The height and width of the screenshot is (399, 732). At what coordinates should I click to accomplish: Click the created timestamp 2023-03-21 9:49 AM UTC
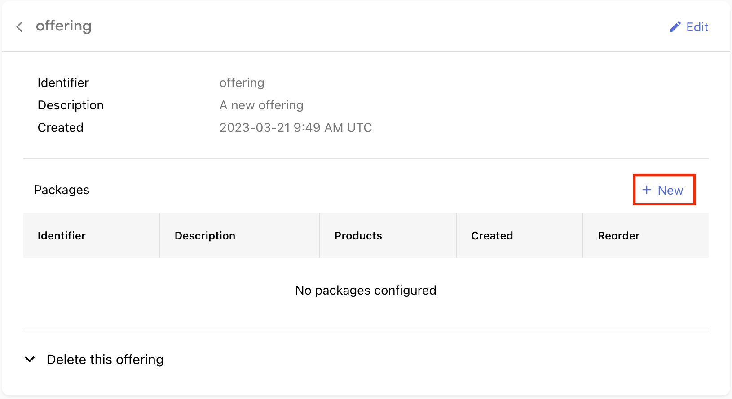pyautogui.click(x=295, y=127)
